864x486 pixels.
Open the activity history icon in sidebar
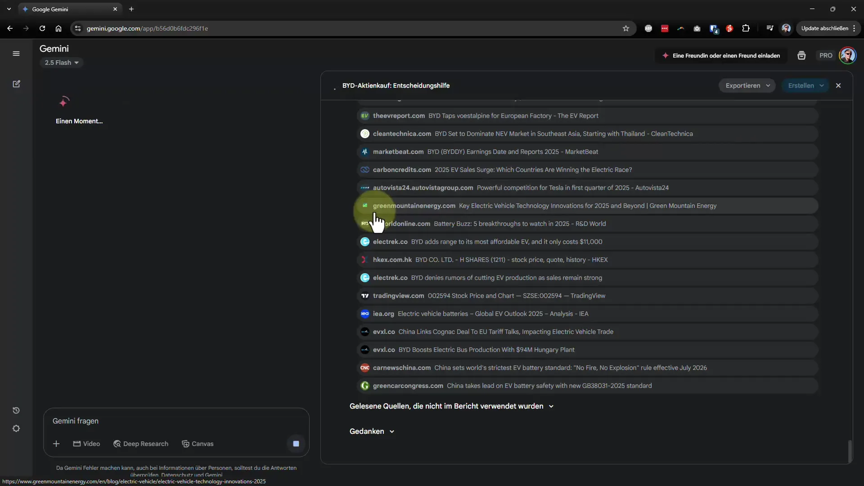point(16,410)
